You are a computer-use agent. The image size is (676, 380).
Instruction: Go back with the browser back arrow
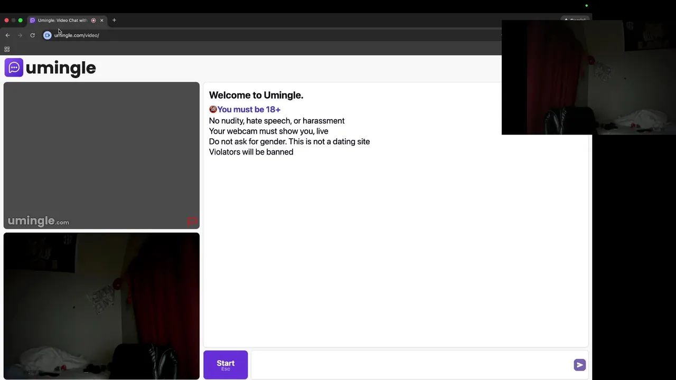click(7, 35)
